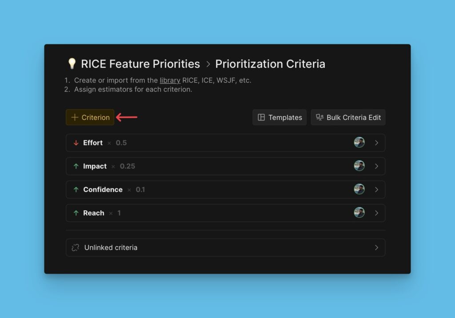This screenshot has height=318, width=455.
Task: Click the green up arrow on Confidence
Action: [76, 189]
